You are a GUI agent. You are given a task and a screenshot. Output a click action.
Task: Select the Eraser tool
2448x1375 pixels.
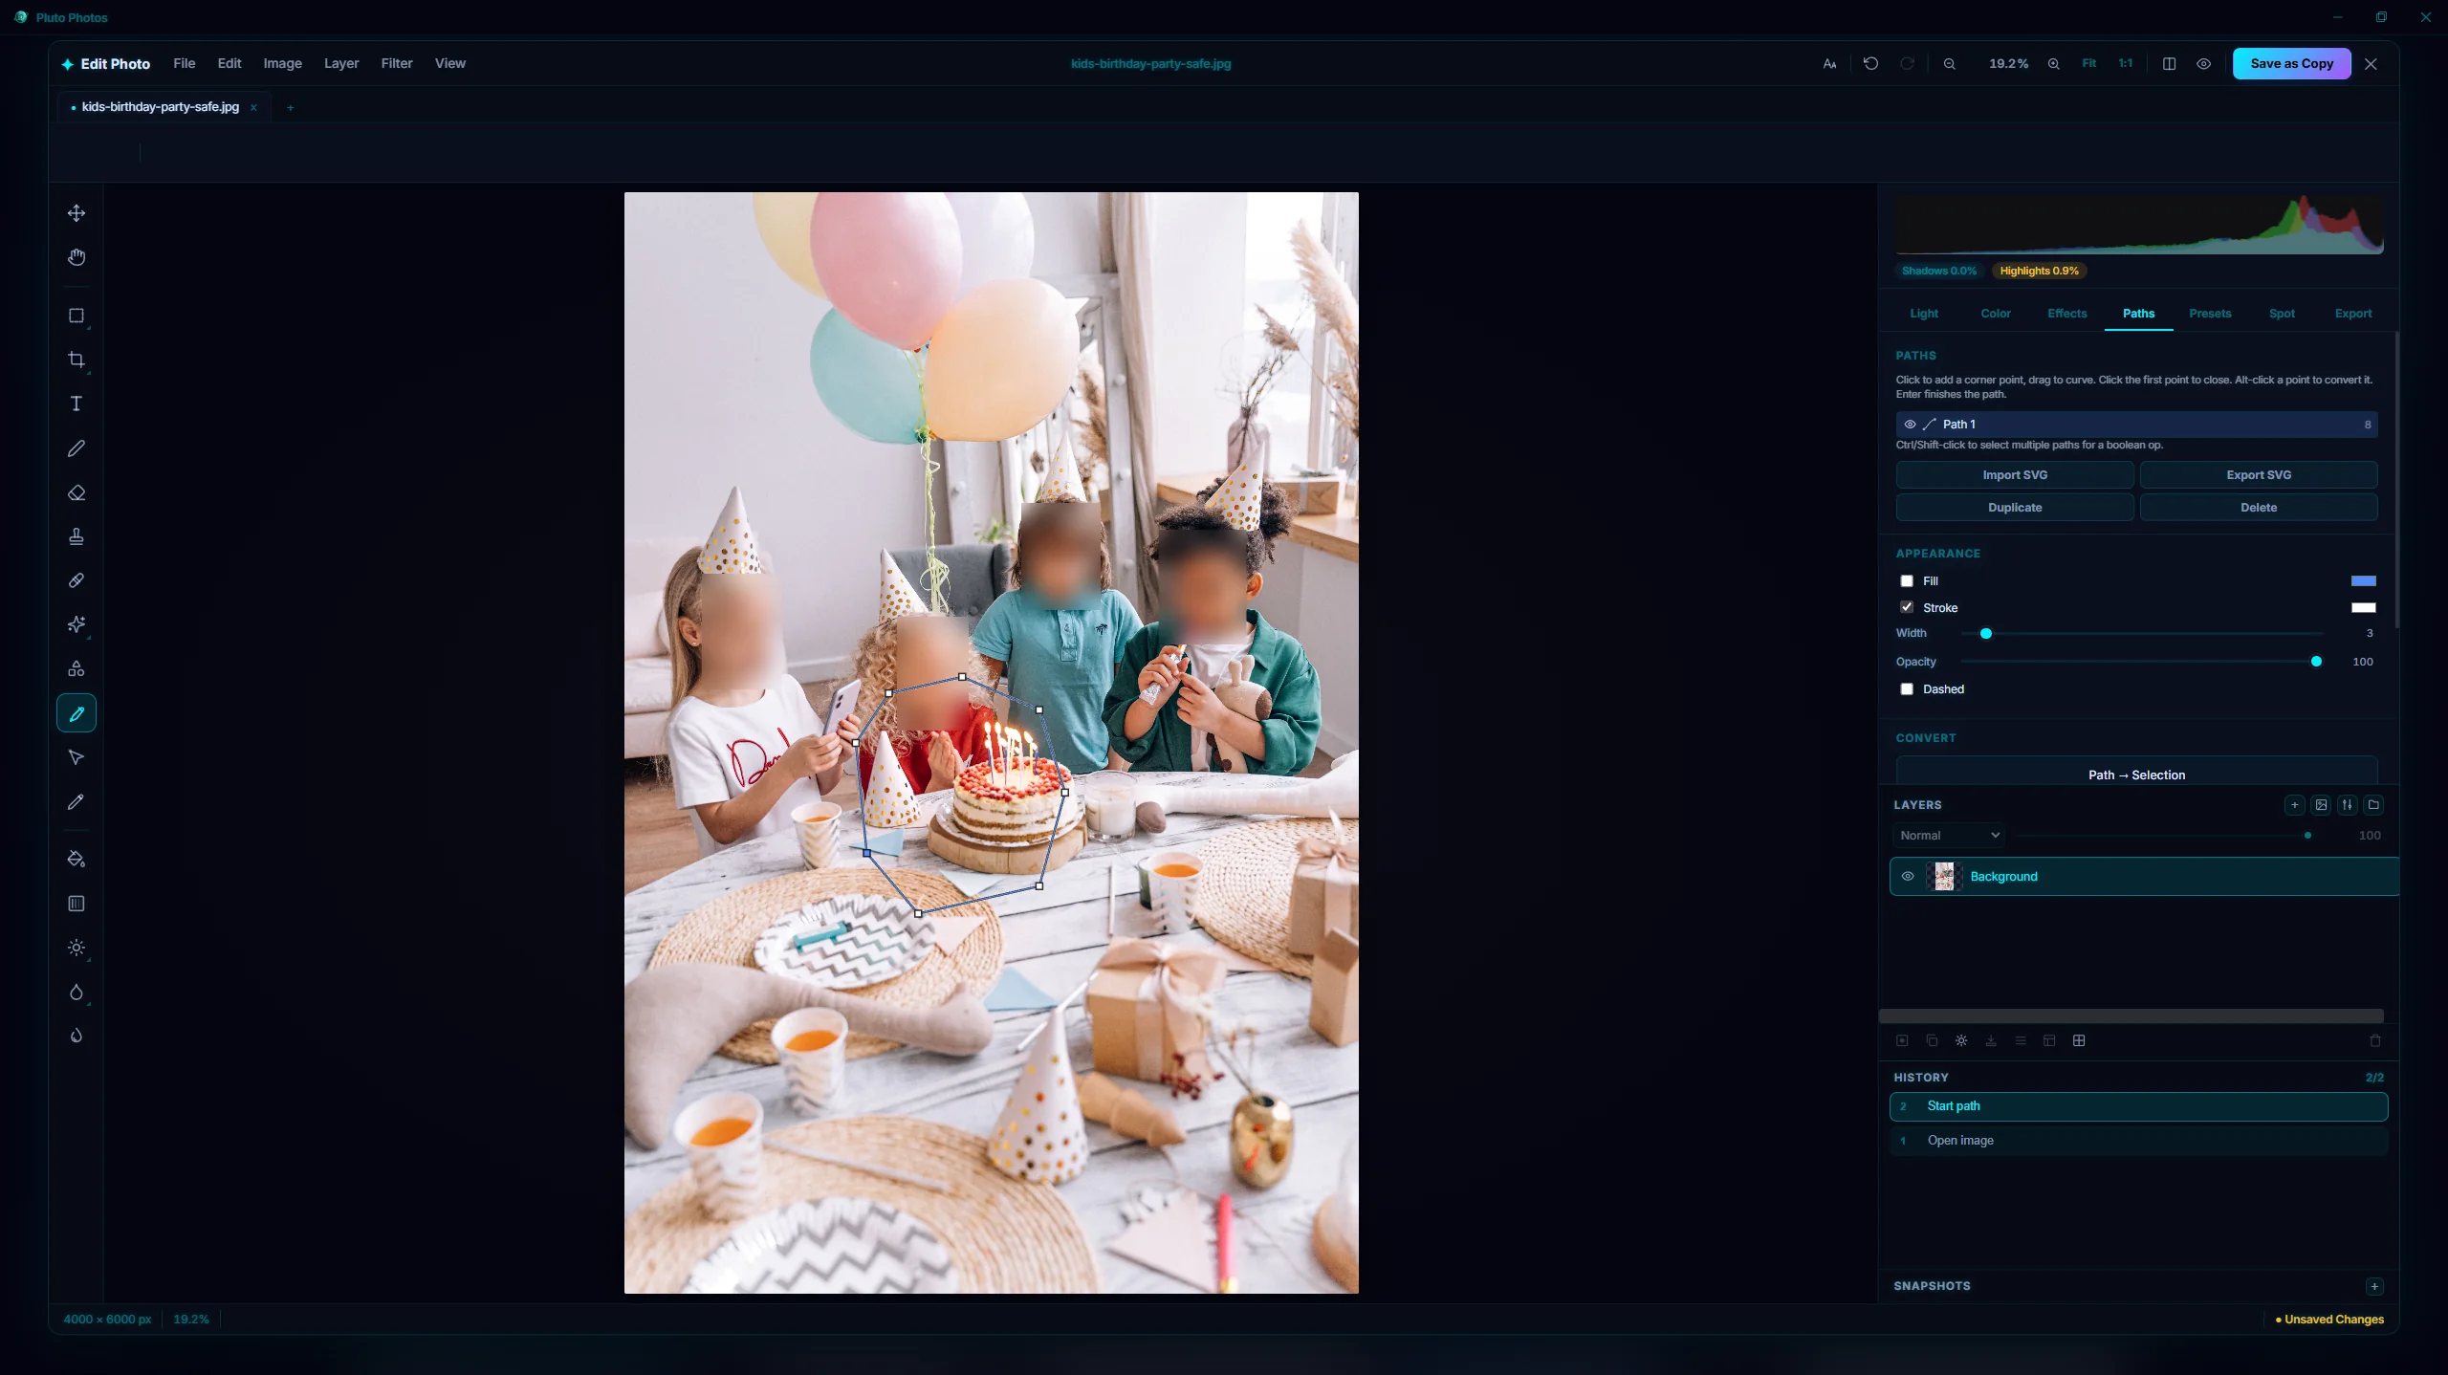(76, 492)
